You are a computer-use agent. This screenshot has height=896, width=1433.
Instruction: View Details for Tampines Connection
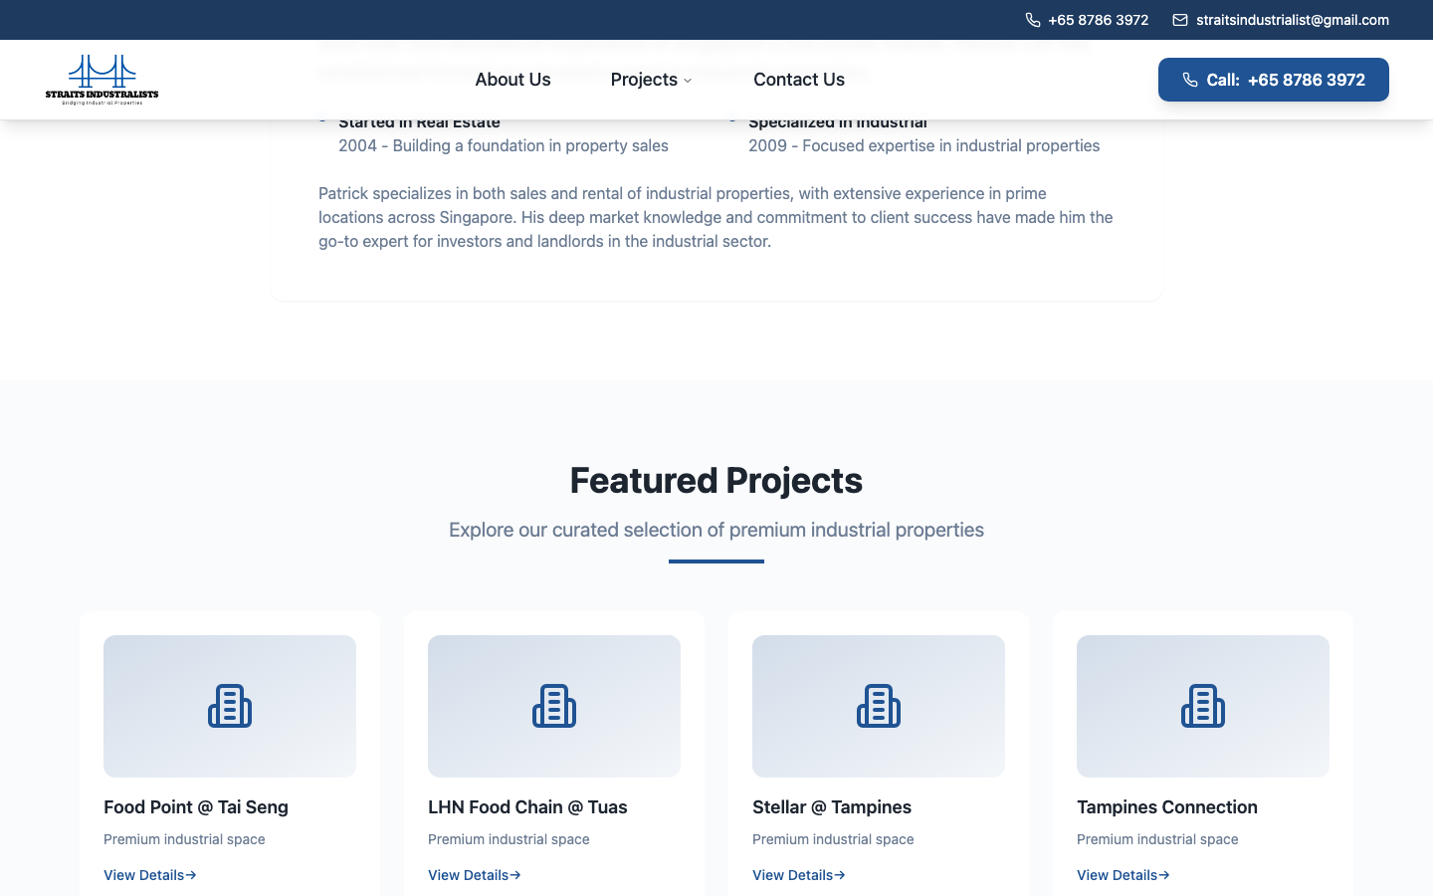point(1124,875)
